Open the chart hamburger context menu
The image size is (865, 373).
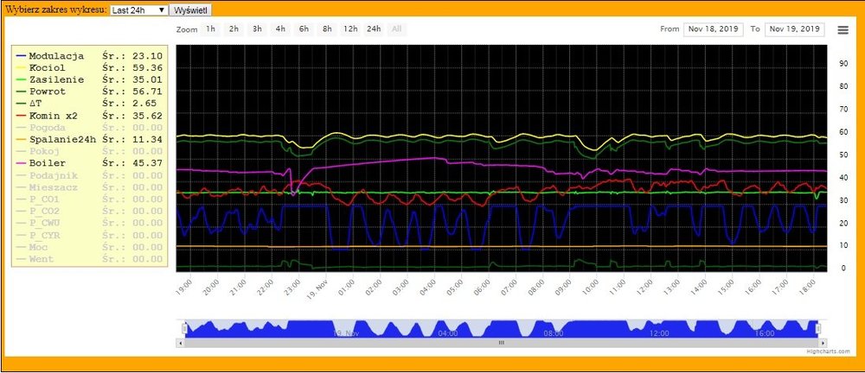click(x=843, y=30)
